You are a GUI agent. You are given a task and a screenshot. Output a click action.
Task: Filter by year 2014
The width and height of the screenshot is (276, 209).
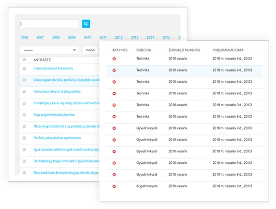150,37
